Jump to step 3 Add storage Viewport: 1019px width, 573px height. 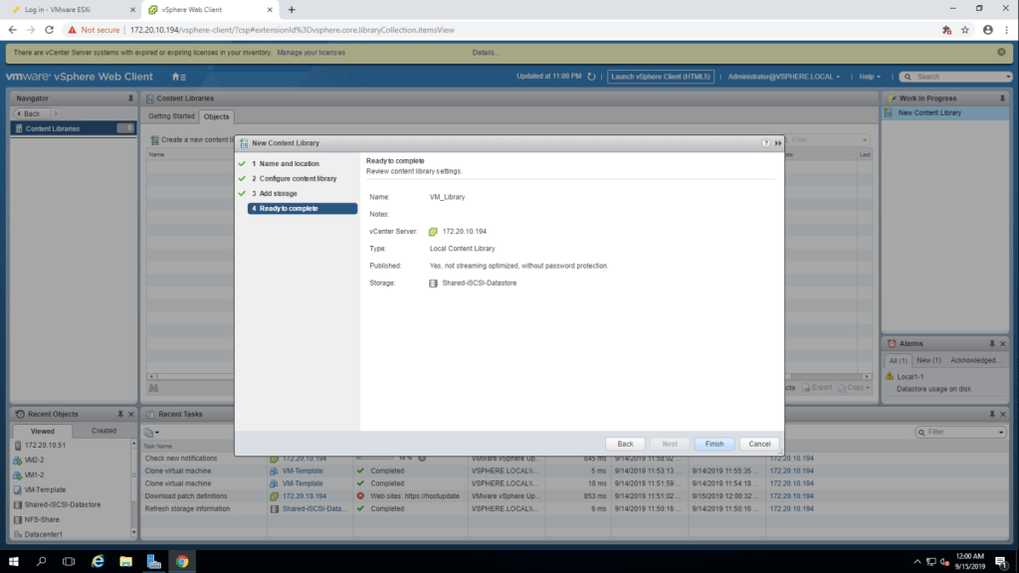[x=278, y=193]
